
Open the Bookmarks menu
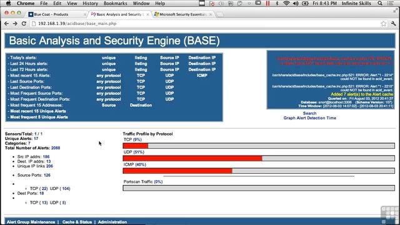115,3
